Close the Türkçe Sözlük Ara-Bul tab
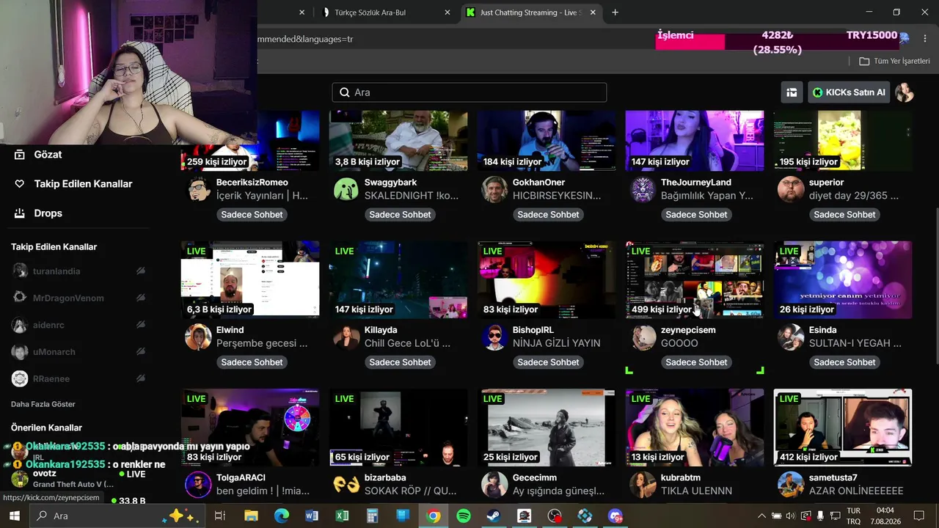The image size is (939, 528). 447,12
